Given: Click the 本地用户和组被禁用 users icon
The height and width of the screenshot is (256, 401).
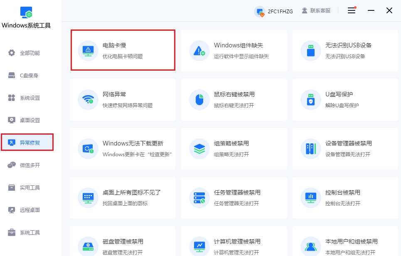Looking at the screenshot, I should pyautogui.click(x=311, y=246).
